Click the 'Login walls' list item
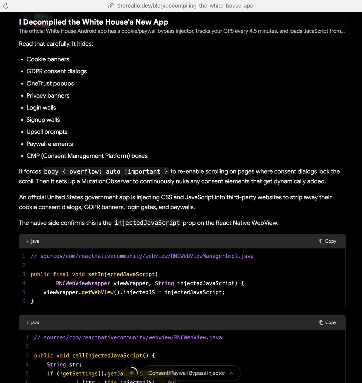This screenshot has height=383, width=362. pyautogui.click(x=41, y=108)
